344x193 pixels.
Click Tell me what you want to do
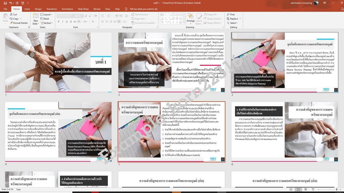point(143,9)
